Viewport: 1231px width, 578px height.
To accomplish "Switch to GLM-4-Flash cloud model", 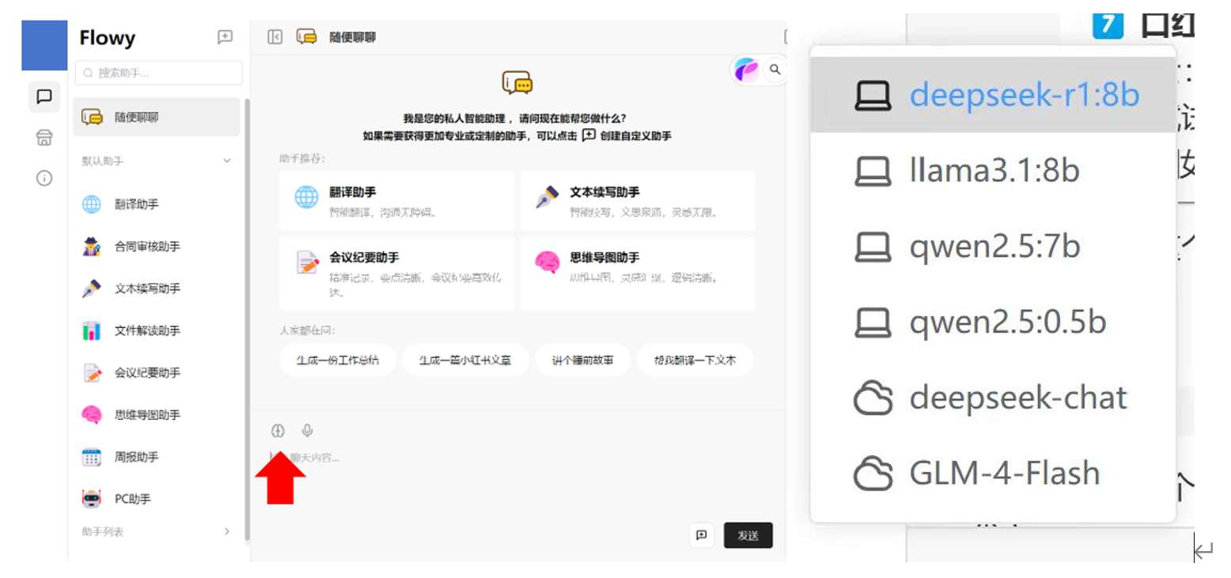I will (x=993, y=474).
